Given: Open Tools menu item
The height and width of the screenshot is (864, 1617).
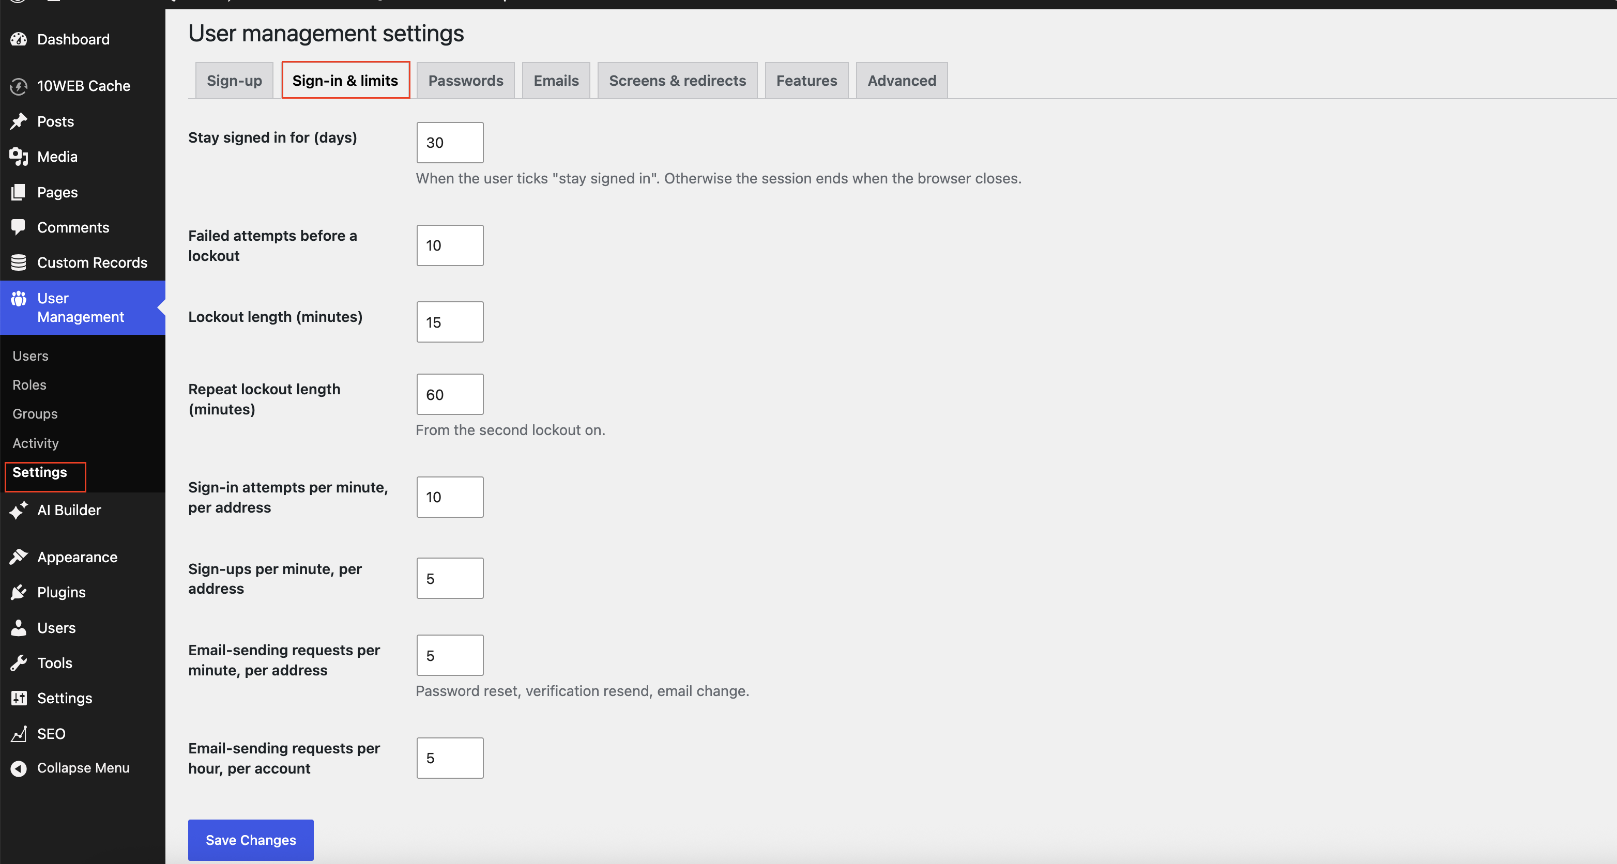Looking at the screenshot, I should pyautogui.click(x=82, y=662).
